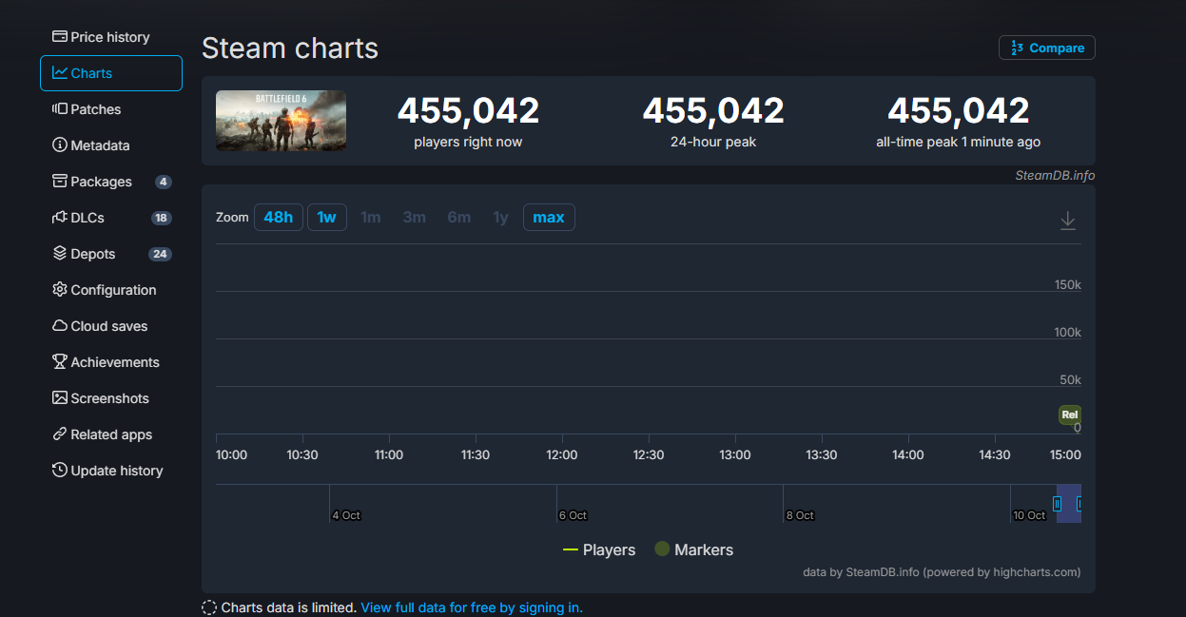Click the Configuration gear icon
The image size is (1186, 617).
(60, 290)
